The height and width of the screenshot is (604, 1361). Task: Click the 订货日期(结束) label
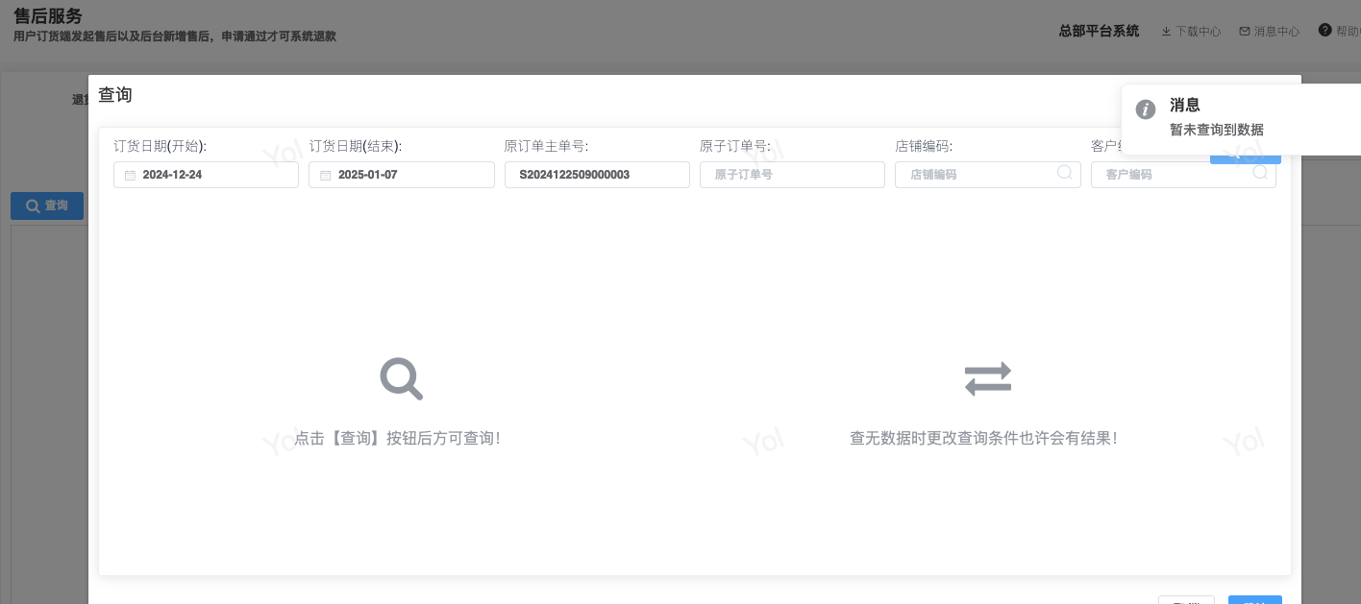click(356, 146)
